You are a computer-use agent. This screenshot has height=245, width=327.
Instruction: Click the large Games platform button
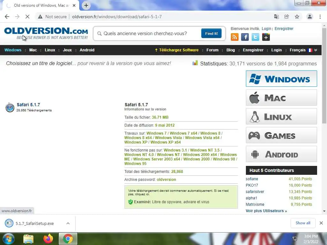point(281,135)
